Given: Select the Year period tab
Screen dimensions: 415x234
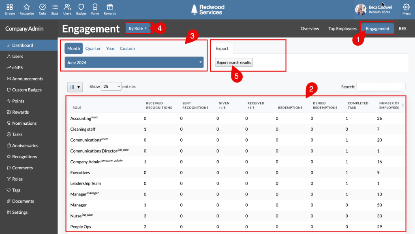Looking at the screenshot, I should (x=110, y=49).
